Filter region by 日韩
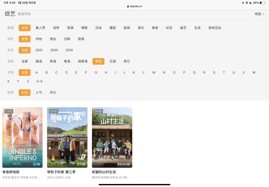 [x=67, y=39]
